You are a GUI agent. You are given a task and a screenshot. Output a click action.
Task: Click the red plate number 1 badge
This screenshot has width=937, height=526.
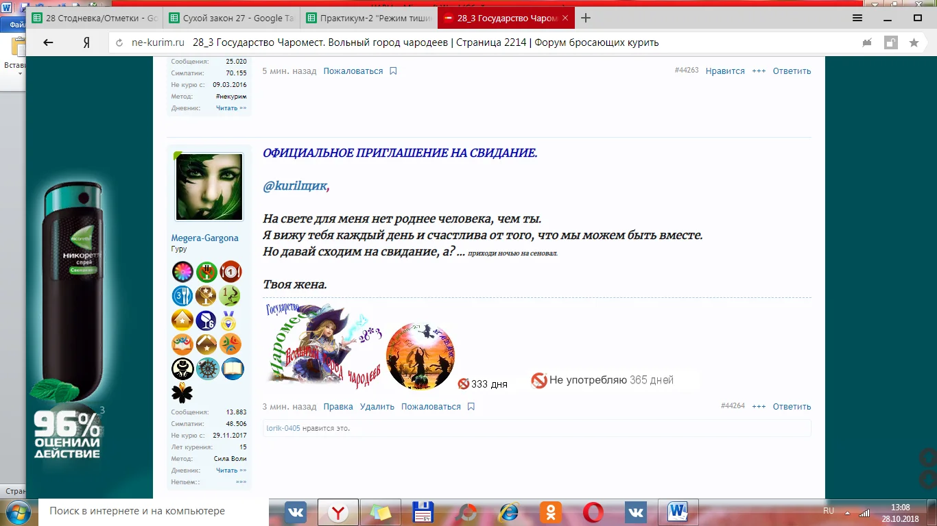pos(230,272)
